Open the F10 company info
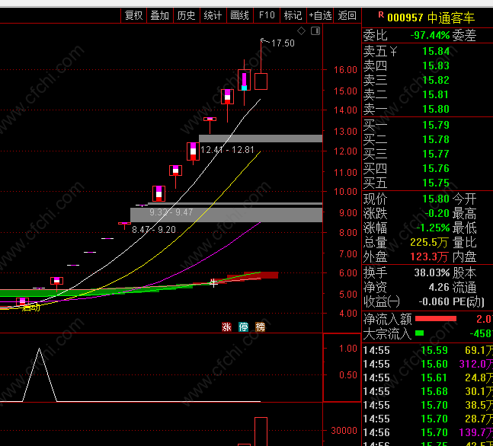Screen dimensions: 493x446 click(267, 15)
